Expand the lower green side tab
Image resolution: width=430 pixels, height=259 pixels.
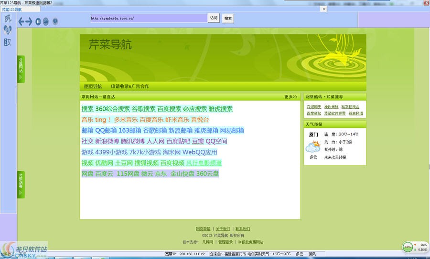21,185
